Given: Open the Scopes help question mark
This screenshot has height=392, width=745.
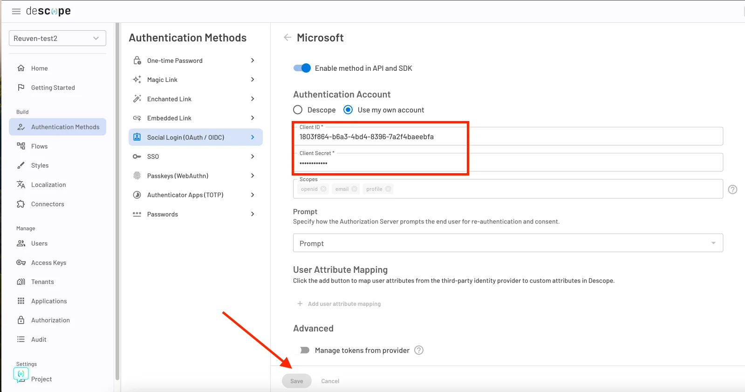Looking at the screenshot, I should (x=732, y=189).
